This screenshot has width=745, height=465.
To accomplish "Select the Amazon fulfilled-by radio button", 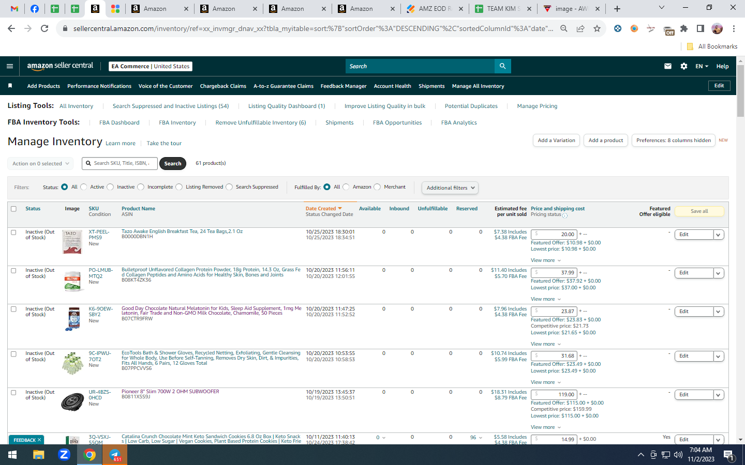I will (346, 187).
